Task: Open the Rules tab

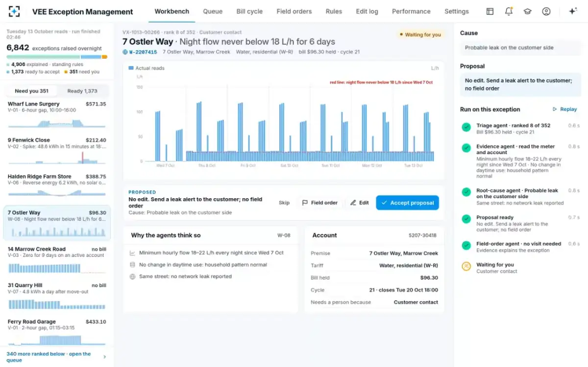Action: pyautogui.click(x=334, y=11)
